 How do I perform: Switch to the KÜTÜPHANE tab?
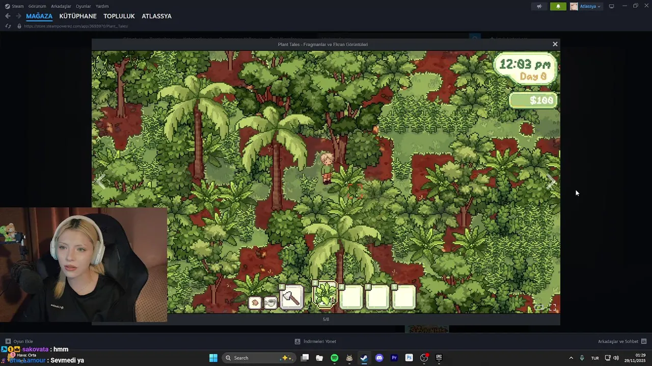[78, 16]
